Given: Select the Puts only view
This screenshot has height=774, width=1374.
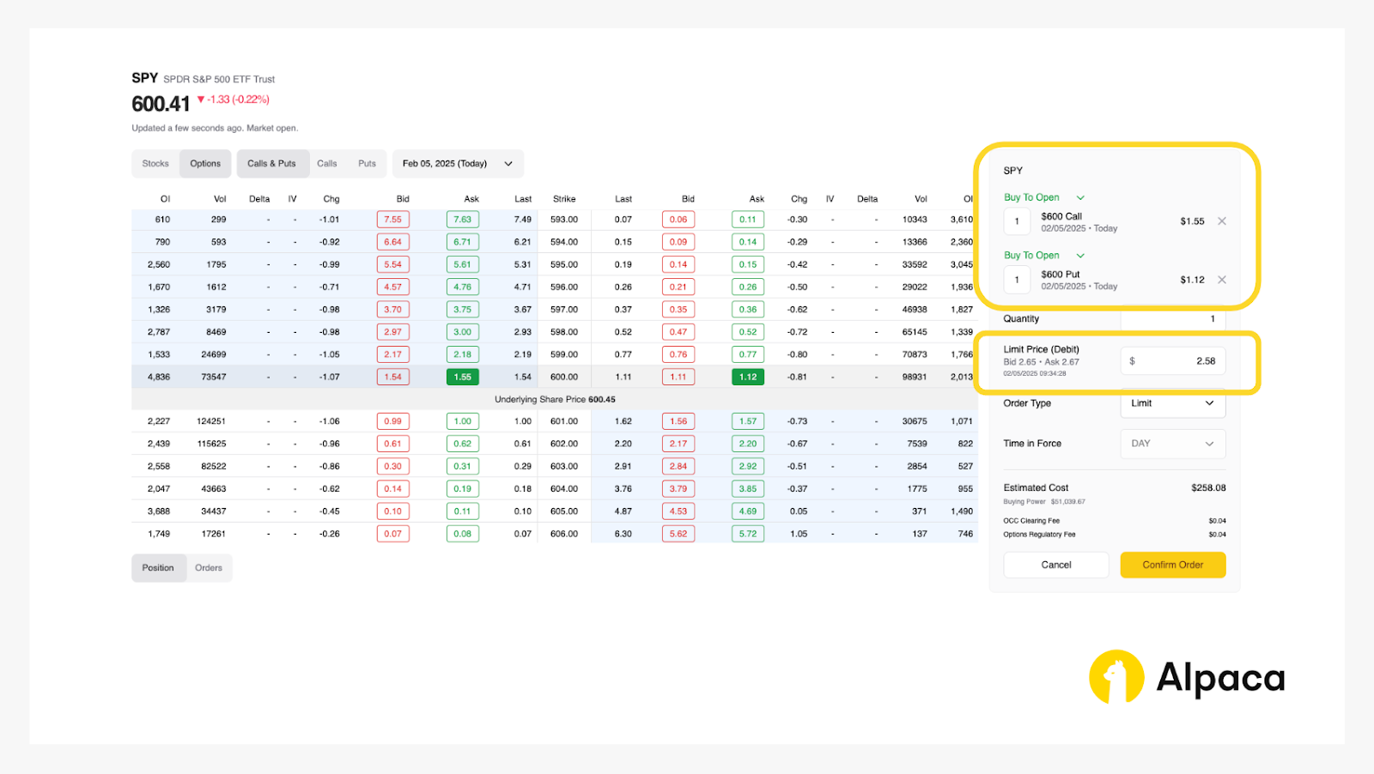Looking at the screenshot, I should (368, 164).
